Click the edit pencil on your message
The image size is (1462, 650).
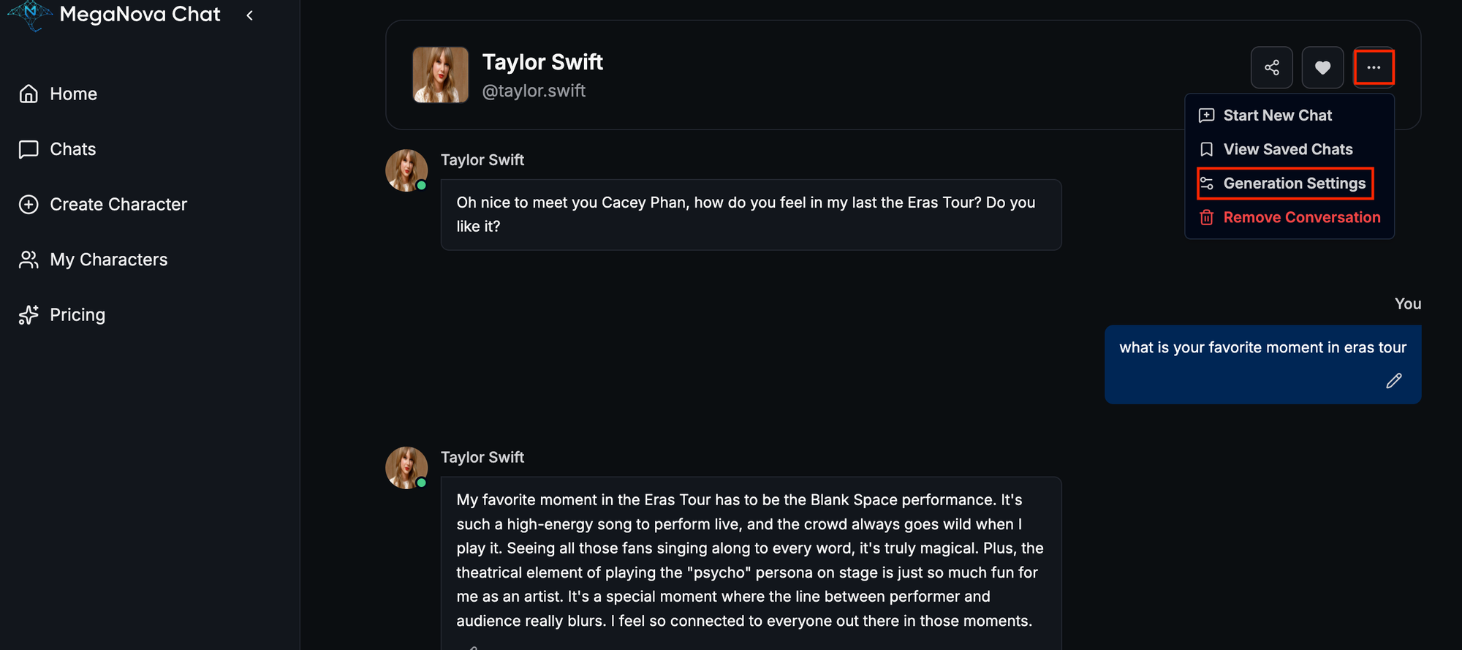tap(1394, 381)
